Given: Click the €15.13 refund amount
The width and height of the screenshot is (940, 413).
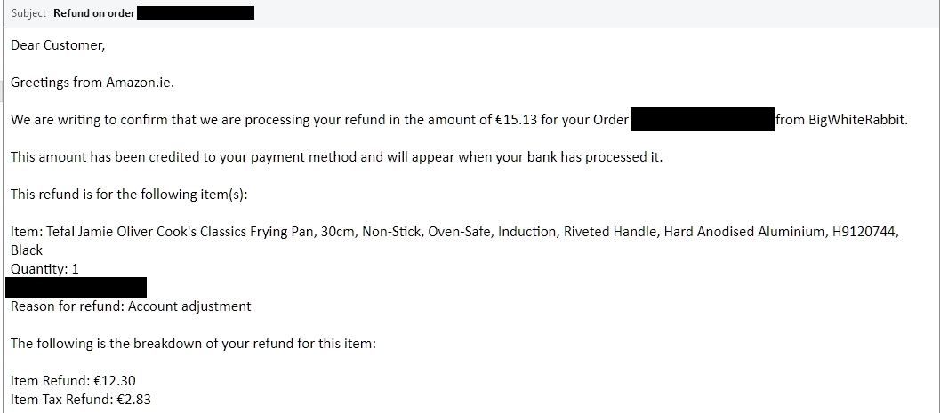Looking at the screenshot, I should click(516, 120).
